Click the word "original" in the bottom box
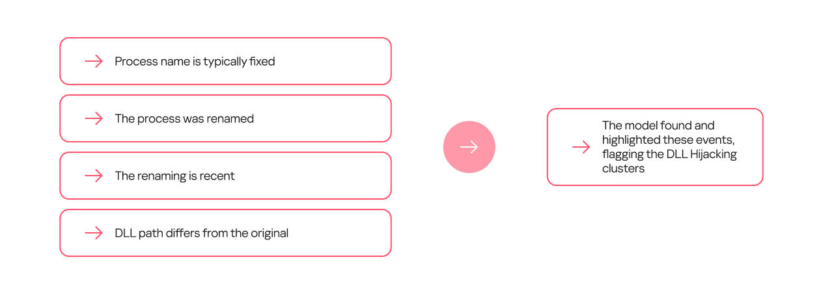The height and width of the screenshot is (294, 823). (x=269, y=233)
